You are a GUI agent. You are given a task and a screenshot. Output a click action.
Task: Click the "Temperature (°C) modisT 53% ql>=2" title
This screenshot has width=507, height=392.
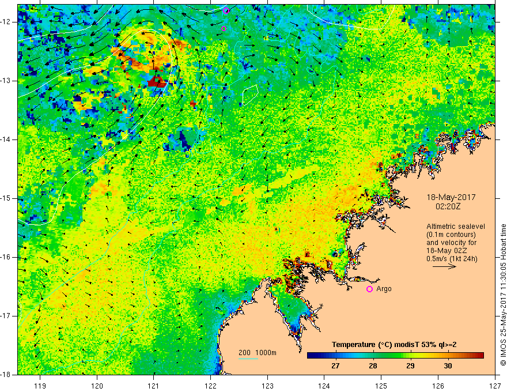pos(394,345)
